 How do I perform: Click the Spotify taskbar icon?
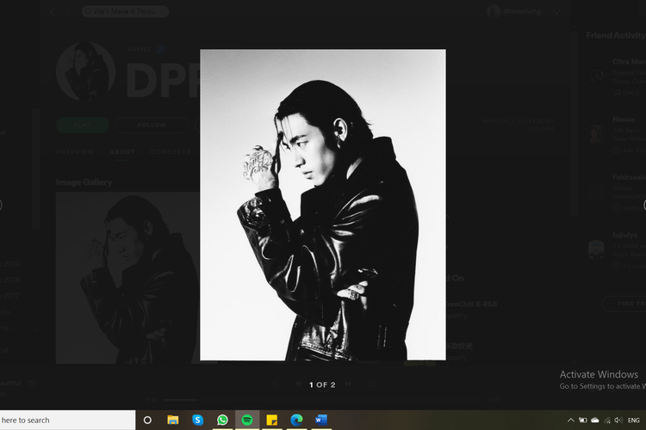pyautogui.click(x=247, y=420)
